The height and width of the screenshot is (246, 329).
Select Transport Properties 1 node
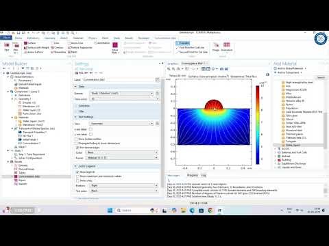coord(34,132)
